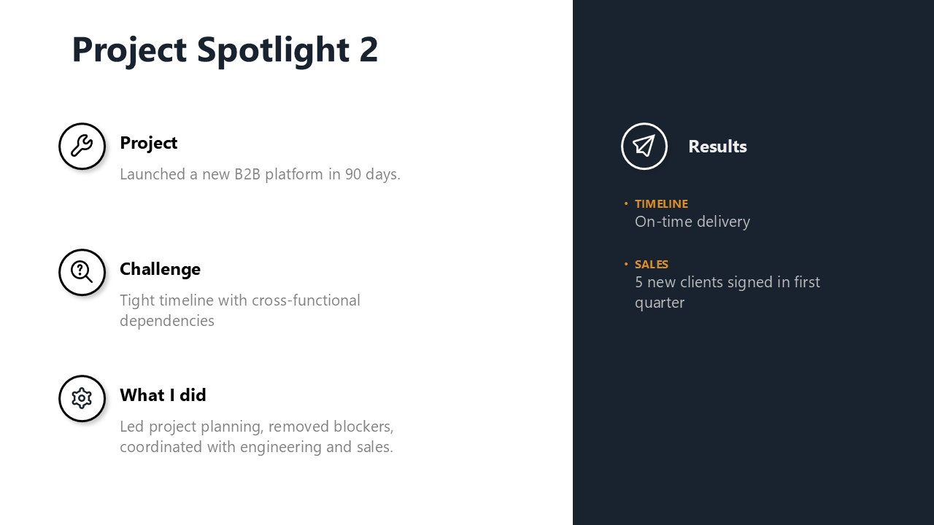Click the orange bullet before SALES

626,264
